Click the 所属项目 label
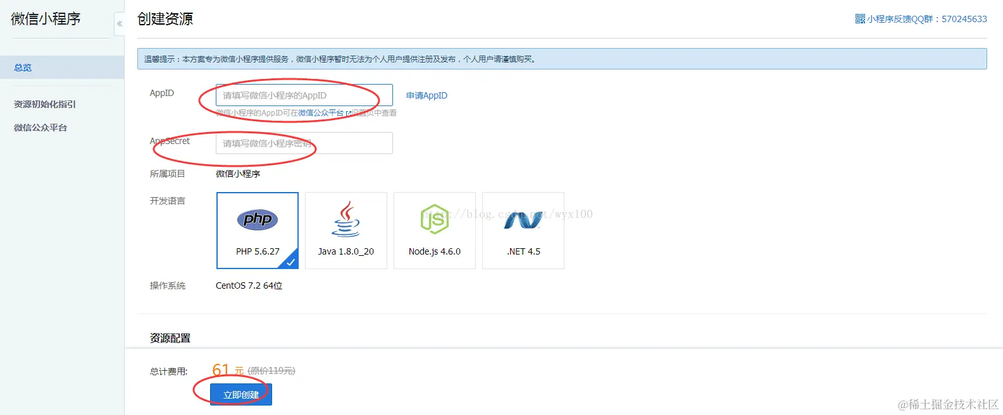Viewport: 1003px width, 415px height. [x=168, y=174]
